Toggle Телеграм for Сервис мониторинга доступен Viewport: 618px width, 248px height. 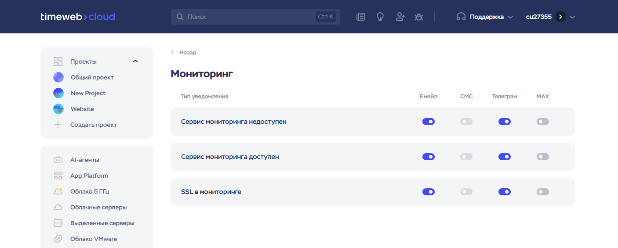pyautogui.click(x=505, y=157)
